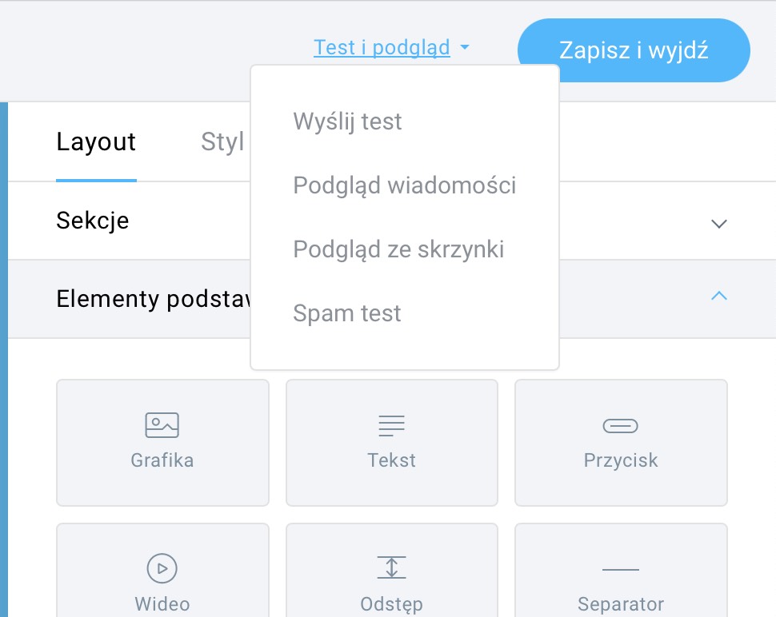Collapse the Elementy podstawowe chevron
776x617 pixels.
tap(718, 296)
